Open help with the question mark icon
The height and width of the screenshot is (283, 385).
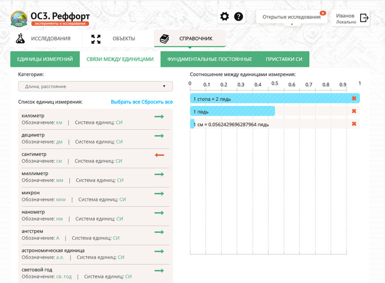(x=239, y=17)
